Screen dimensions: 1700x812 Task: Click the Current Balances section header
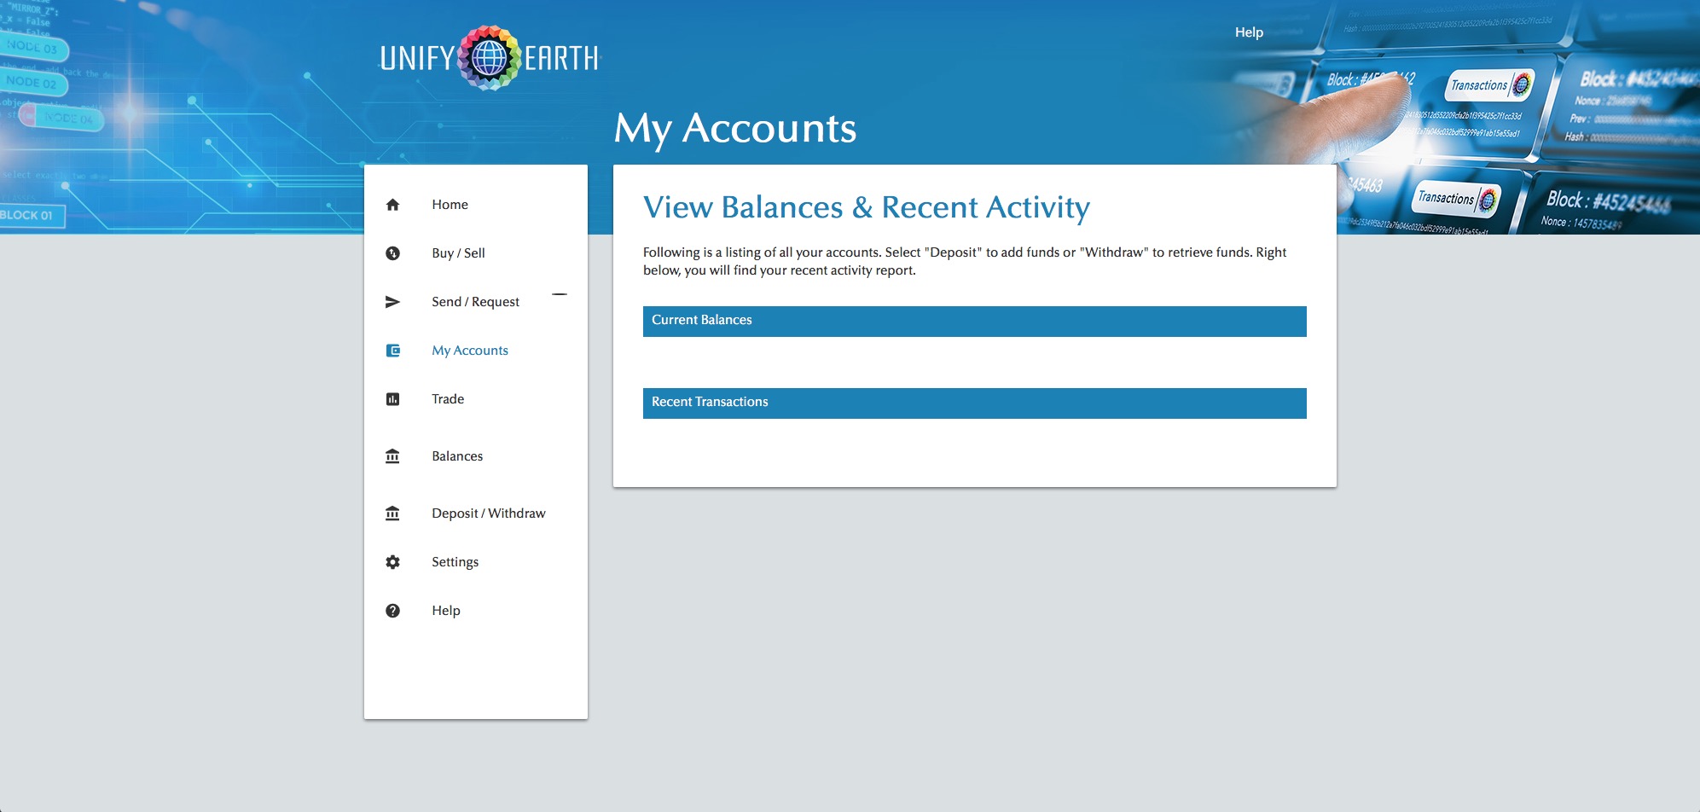coord(974,322)
